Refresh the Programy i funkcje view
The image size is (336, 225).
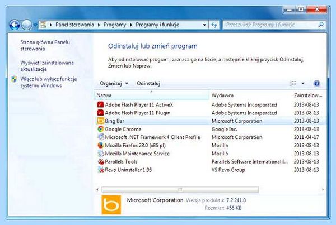(x=214, y=25)
